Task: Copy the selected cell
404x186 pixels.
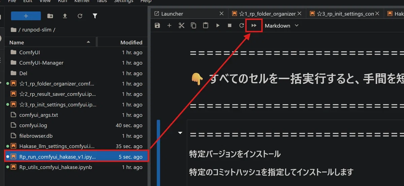Action: pyautogui.click(x=194, y=25)
